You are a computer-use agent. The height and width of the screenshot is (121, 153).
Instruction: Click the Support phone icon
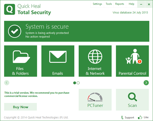pyautogui.click(x=122, y=118)
